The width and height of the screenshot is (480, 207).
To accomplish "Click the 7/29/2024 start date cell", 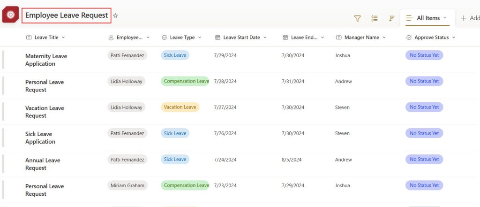I will (x=225, y=55).
